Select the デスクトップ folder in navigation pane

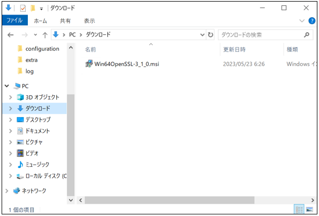tap(38, 120)
